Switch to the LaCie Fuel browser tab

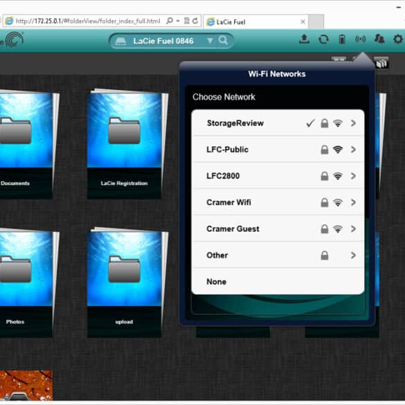(x=255, y=22)
